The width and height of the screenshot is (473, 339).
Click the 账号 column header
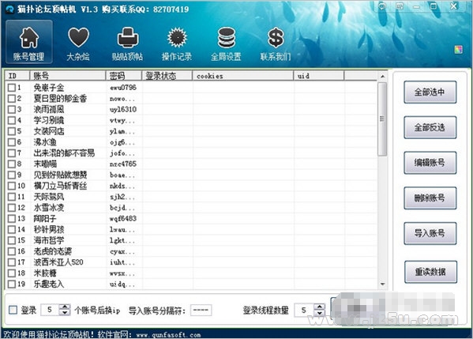click(68, 76)
